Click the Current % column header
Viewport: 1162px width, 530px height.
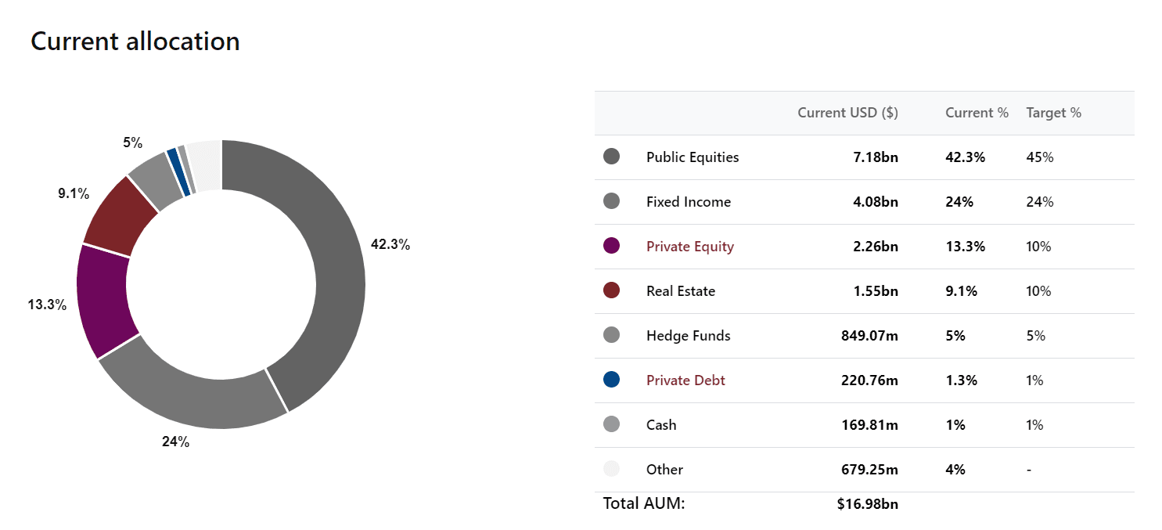point(977,113)
